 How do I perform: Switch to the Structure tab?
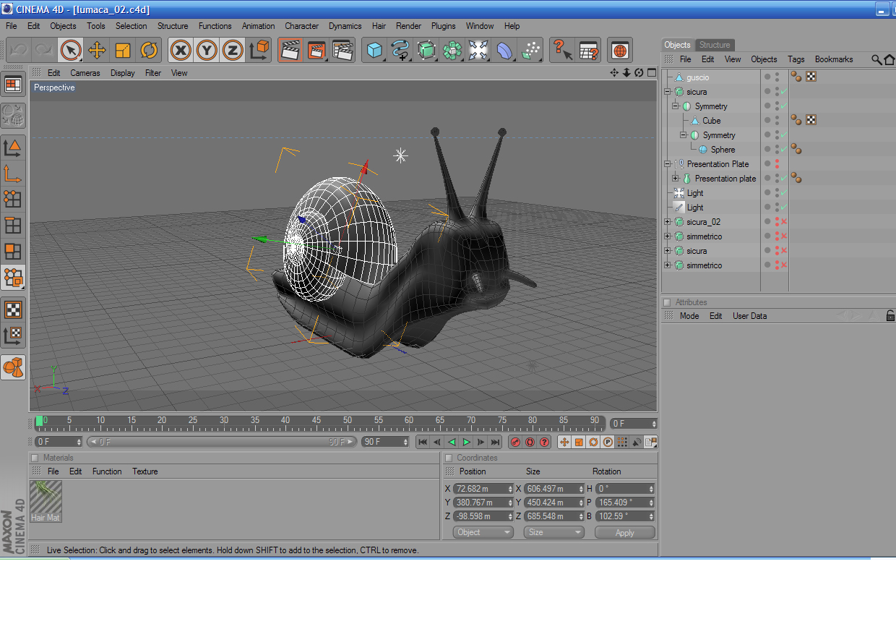coord(714,45)
